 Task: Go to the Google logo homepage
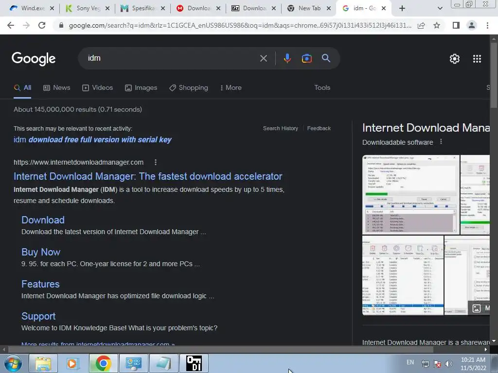pos(34,59)
